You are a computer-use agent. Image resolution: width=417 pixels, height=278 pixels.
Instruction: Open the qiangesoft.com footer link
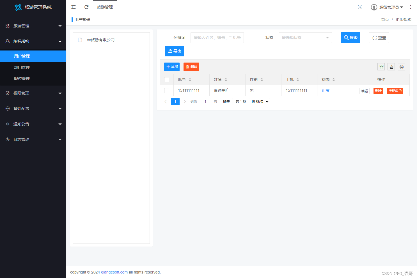click(114, 272)
